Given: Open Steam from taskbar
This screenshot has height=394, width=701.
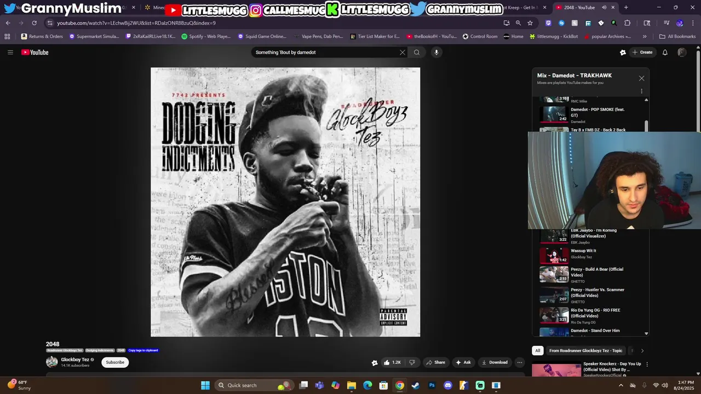Looking at the screenshot, I should (x=416, y=385).
